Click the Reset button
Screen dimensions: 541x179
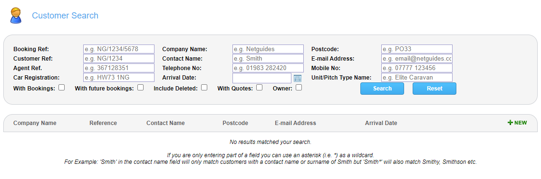(435, 89)
